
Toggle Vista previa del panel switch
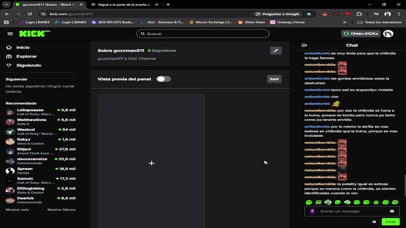163,79
